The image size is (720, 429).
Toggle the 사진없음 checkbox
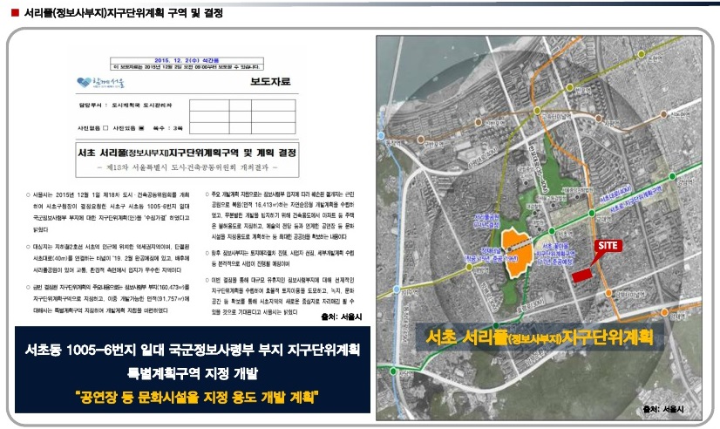click(105, 128)
